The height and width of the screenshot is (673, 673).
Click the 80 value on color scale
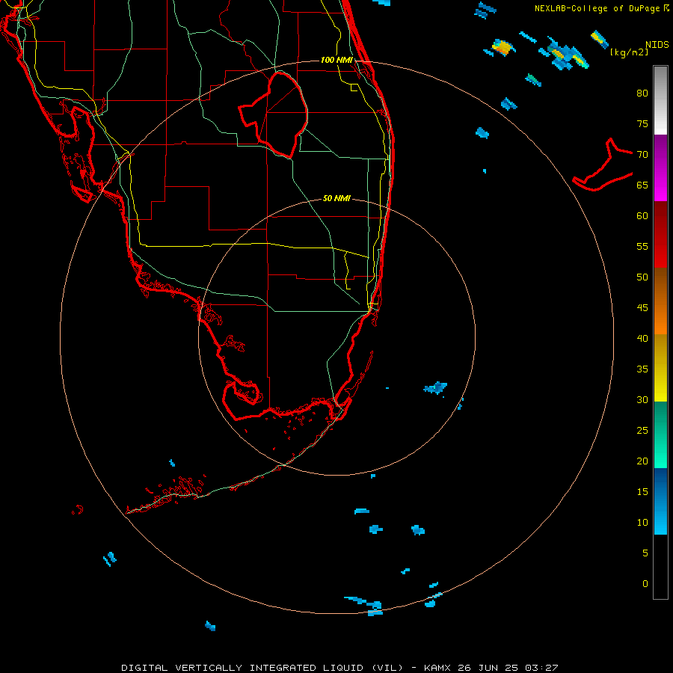(642, 93)
